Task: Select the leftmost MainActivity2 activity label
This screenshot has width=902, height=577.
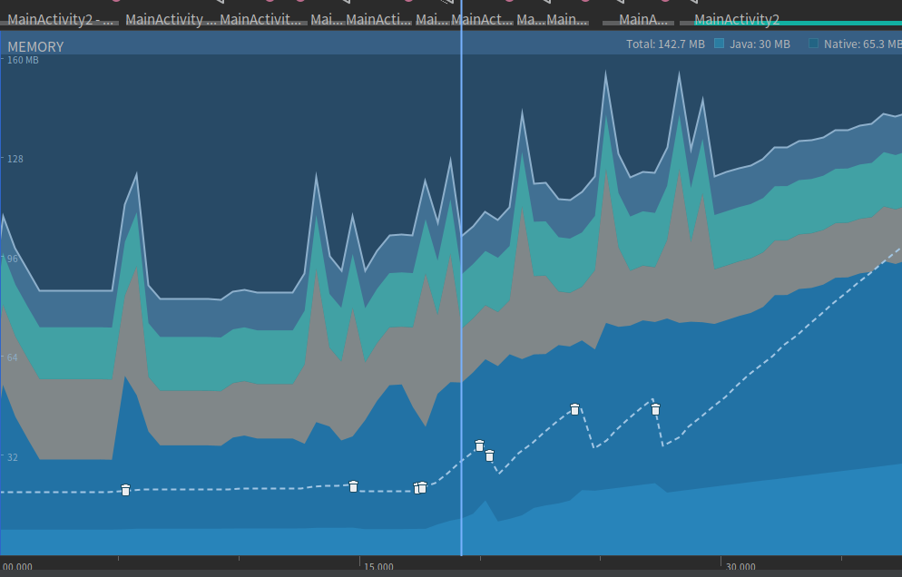Action: tap(62, 19)
